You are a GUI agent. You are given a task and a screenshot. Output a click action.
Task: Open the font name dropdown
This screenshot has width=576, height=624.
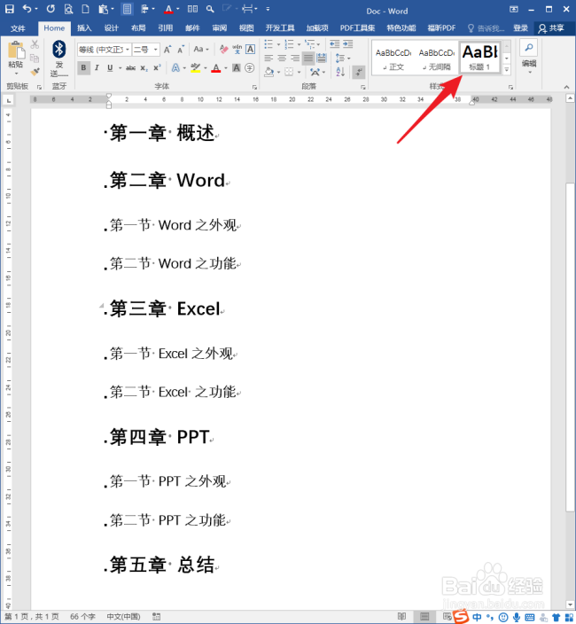point(128,50)
